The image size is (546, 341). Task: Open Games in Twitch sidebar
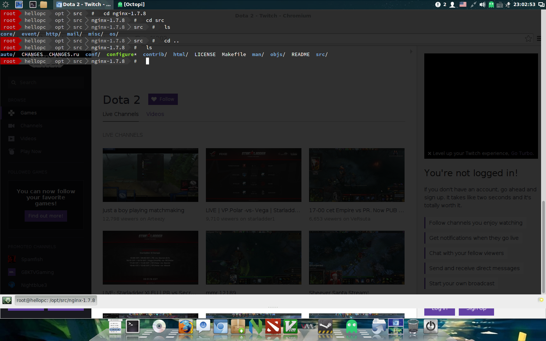pos(45,113)
